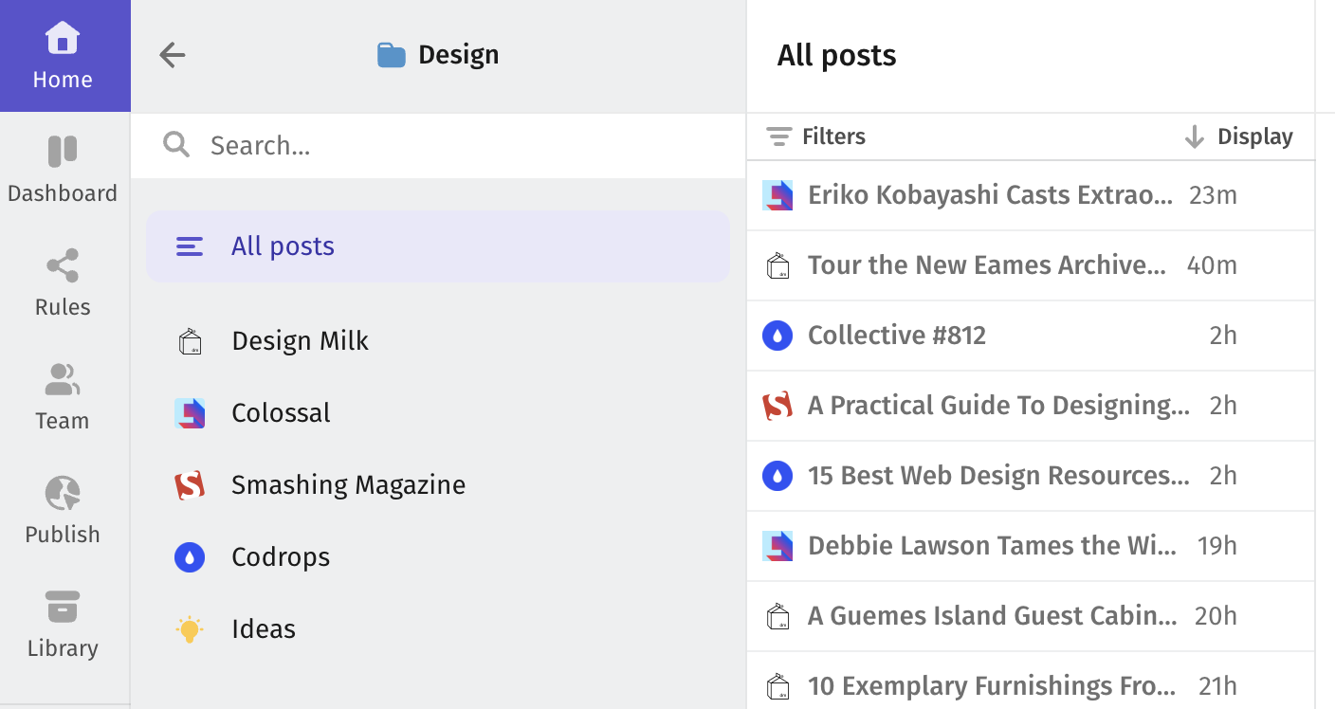1335x709 pixels.
Task: Open the Collective #812 post
Action: tap(895, 336)
